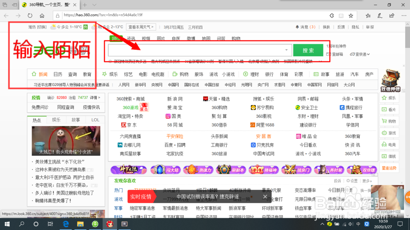The height and width of the screenshot is (230, 410).
Task: Open monkey news thumbnail image
Action: (x=66, y=141)
